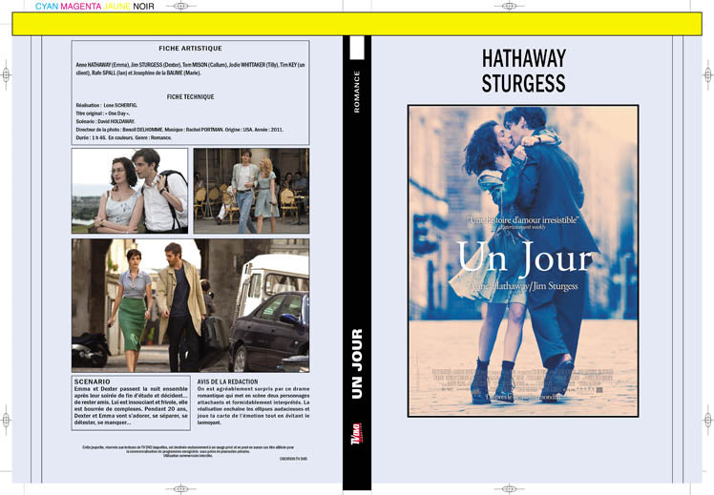The width and height of the screenshot is (714, 495).
Task: Select the NOIR color label
Action: (x=143, y=7)
